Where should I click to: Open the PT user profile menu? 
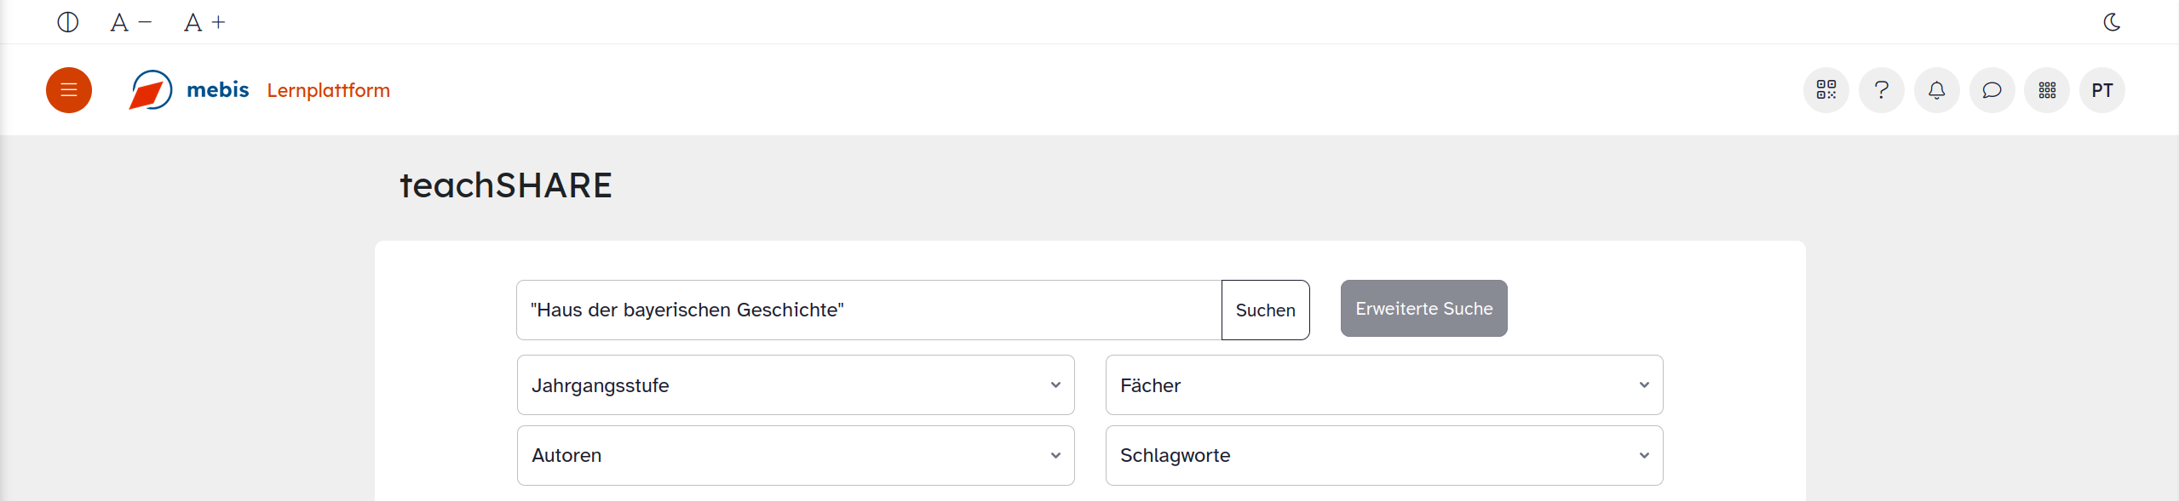pyautogui.click(x=2101, y=90)
